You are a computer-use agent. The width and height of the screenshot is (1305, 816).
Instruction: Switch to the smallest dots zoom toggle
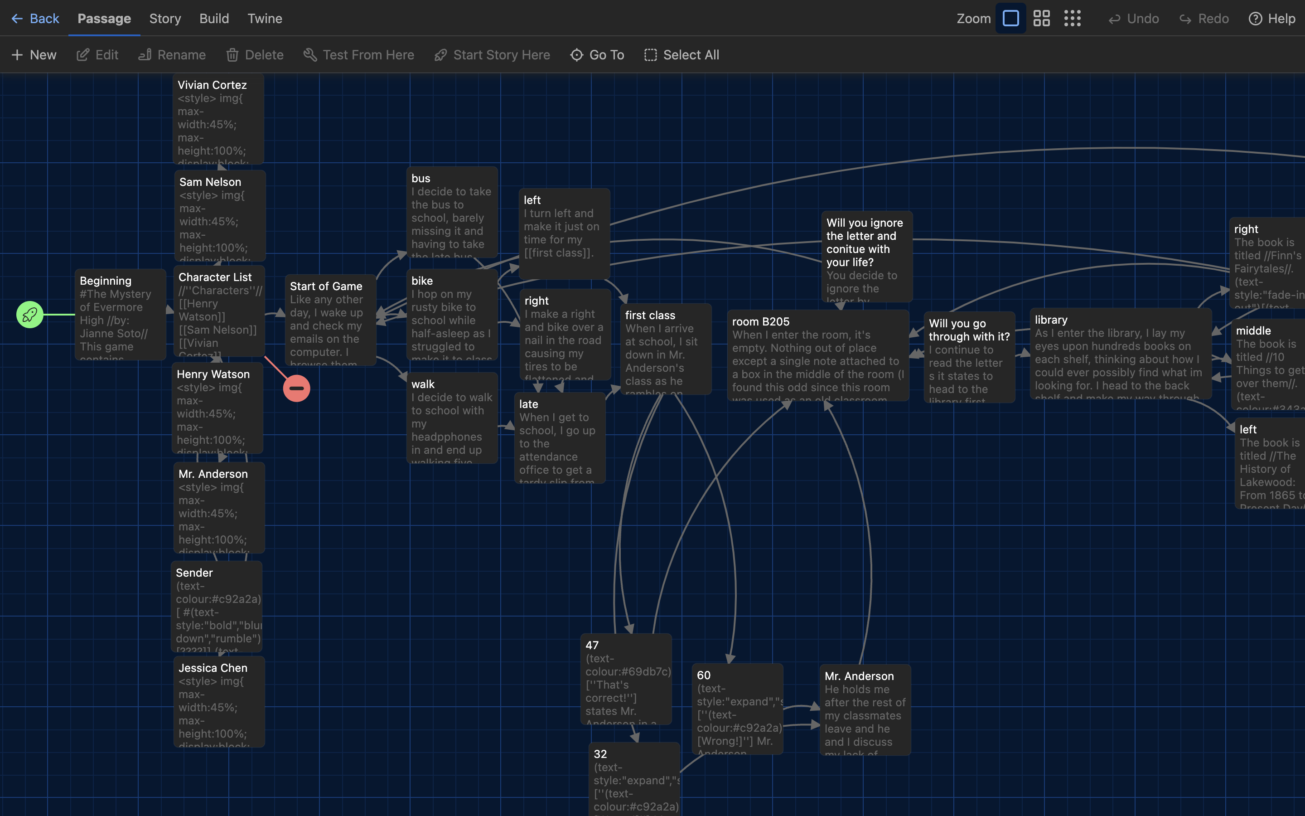[x=1073, y=18]
